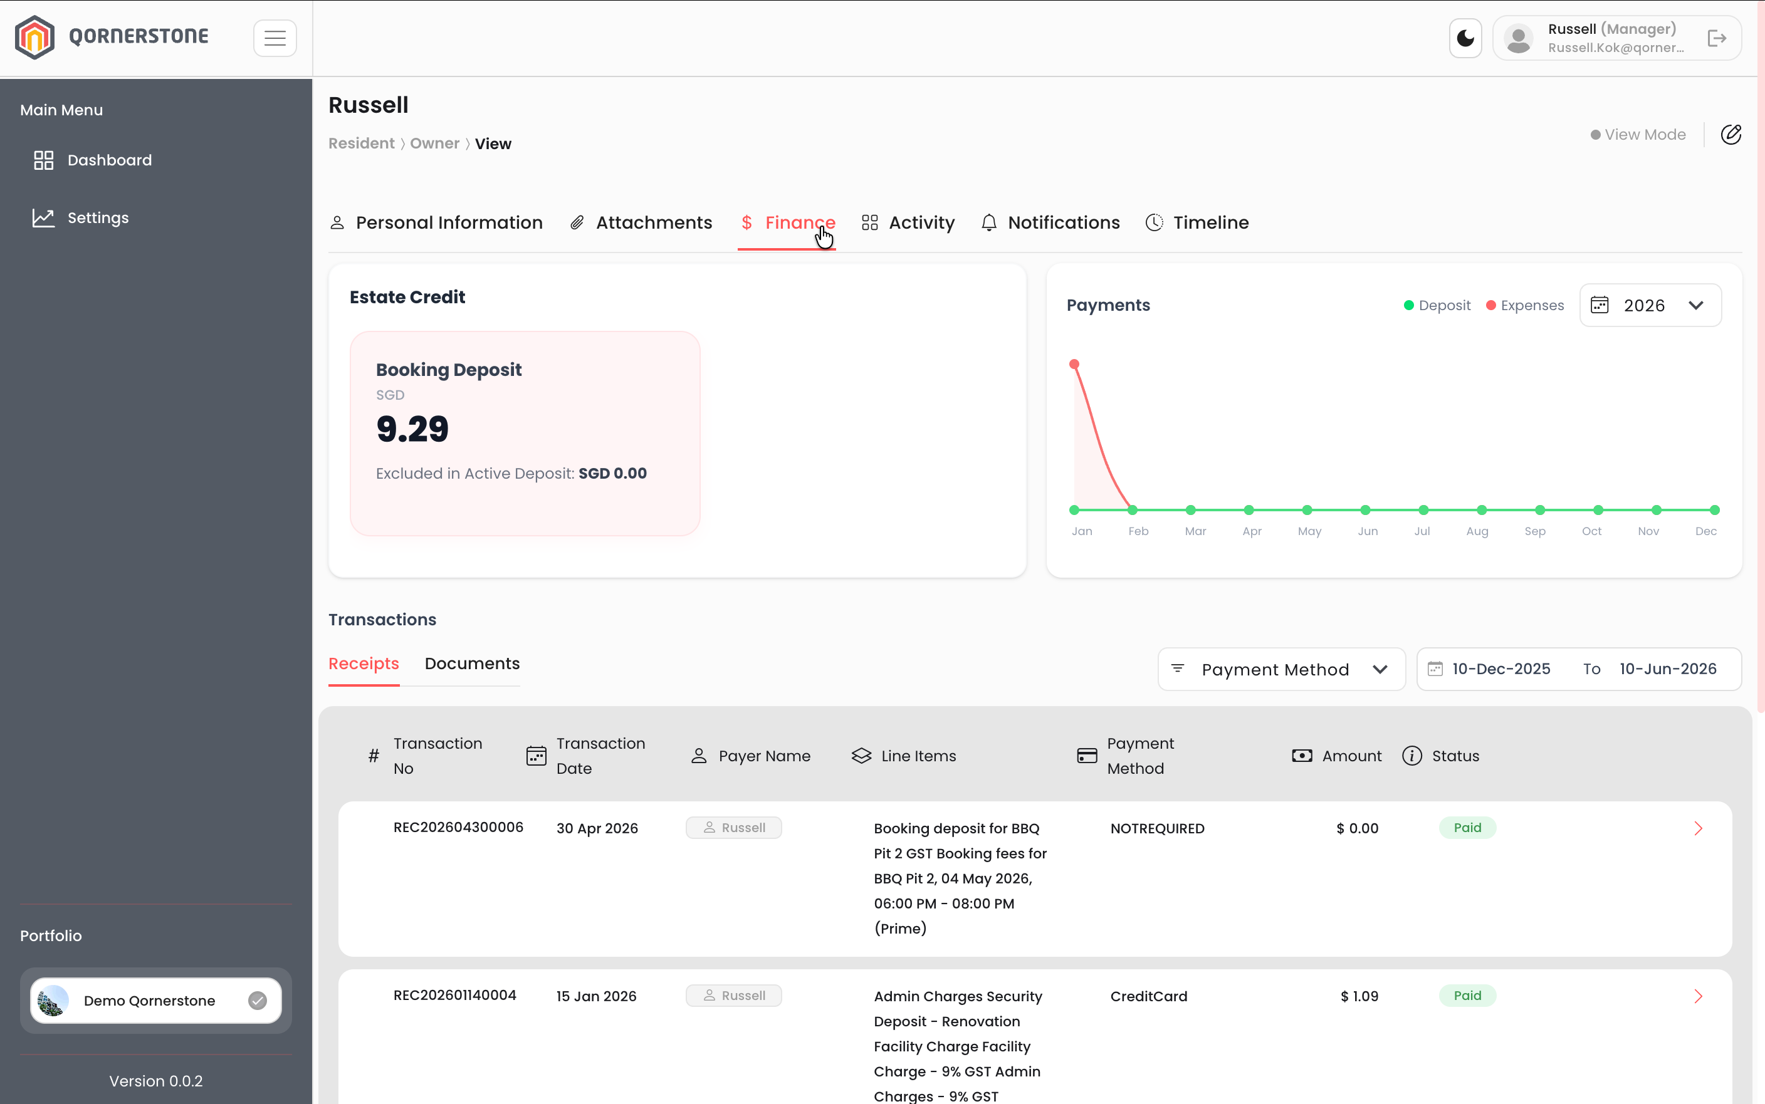Toggle dark mode moon icon
This screenshot has height=1104, width=1765.
(1465, 38)
